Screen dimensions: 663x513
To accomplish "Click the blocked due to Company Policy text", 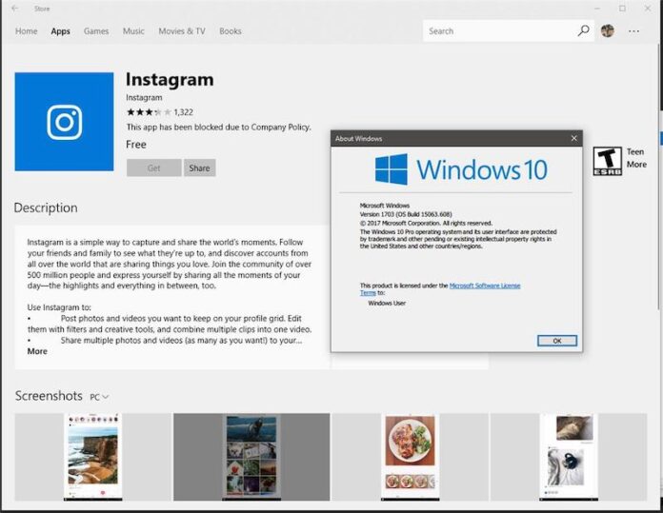I will 218,128.
